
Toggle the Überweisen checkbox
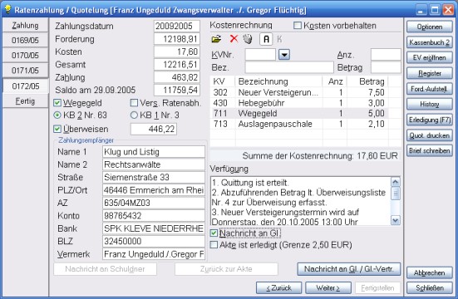coord(57,129)
